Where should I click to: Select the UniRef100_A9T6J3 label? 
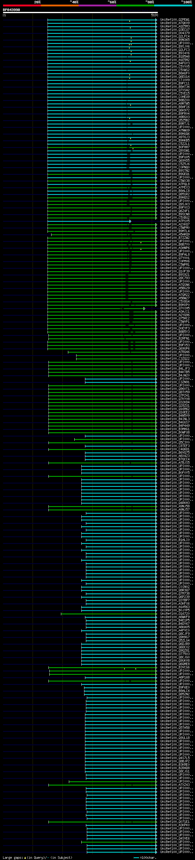pyautogui.click(x=175, y=137)
